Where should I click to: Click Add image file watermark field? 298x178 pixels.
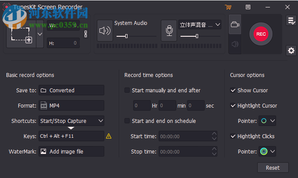pos(71,151)
